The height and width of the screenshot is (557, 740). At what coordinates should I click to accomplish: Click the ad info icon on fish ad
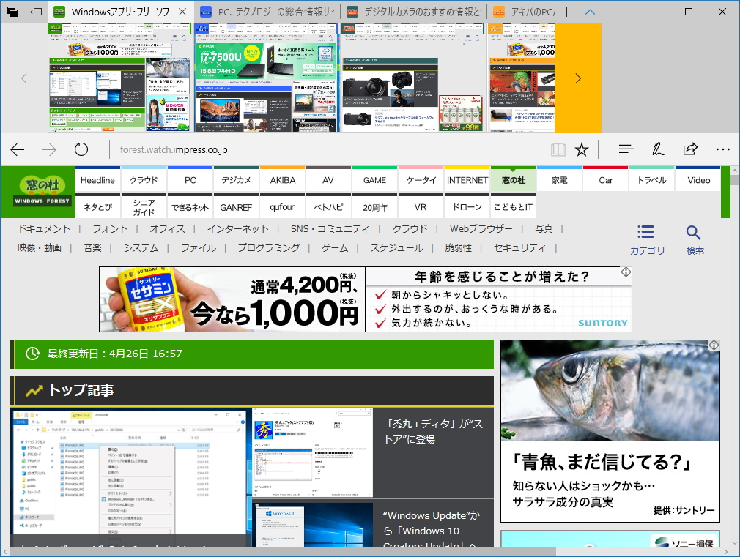[714, 345]
